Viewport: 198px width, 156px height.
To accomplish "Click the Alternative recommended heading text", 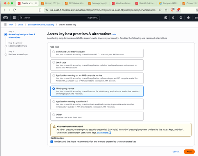I will [x=70, y=127].
